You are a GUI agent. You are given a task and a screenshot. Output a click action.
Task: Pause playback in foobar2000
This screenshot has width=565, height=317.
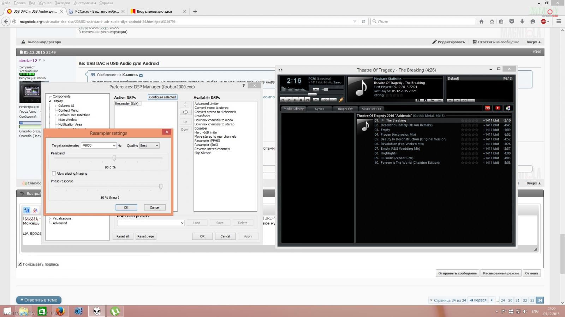click(x=295, y=100)
